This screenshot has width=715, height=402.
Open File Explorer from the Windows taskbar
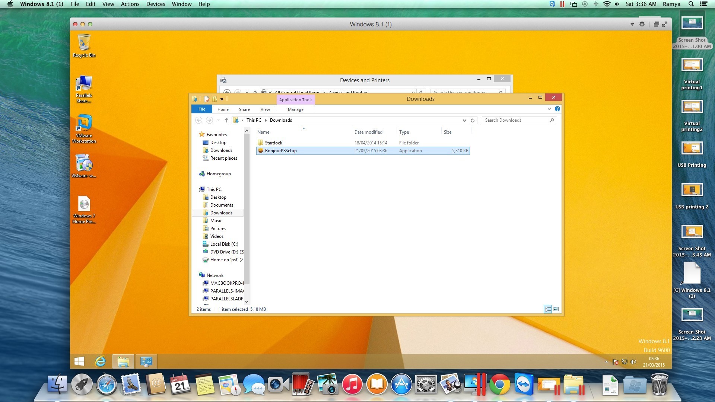pos(123,361)
